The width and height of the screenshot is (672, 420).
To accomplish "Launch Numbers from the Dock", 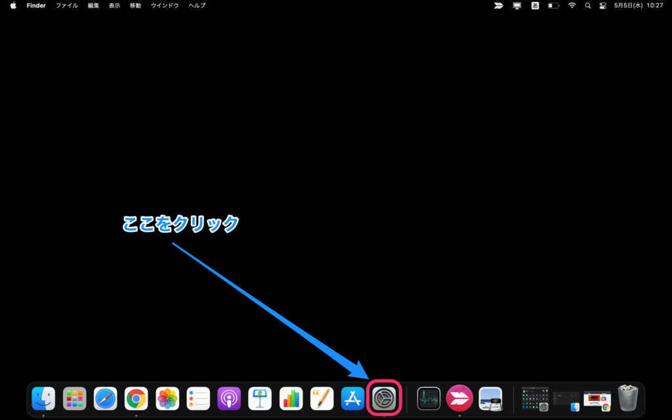I will 291,398.
